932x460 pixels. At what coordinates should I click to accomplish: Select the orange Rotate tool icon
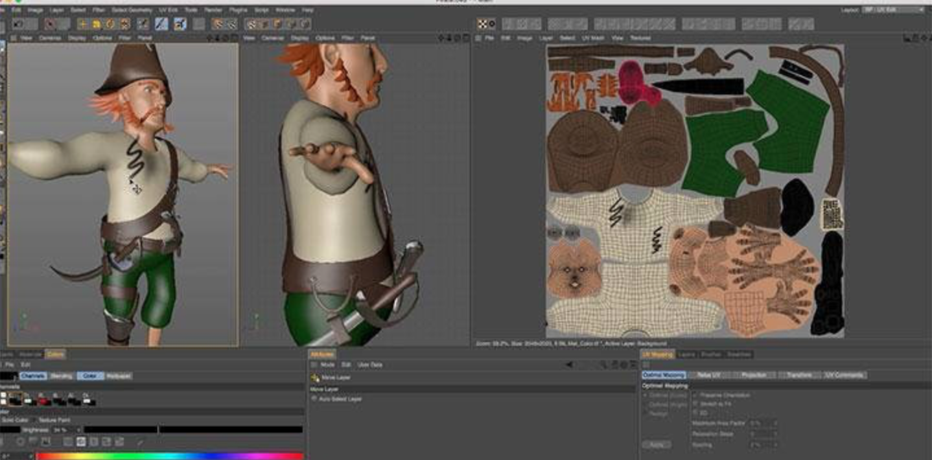[x=110, y=24]
